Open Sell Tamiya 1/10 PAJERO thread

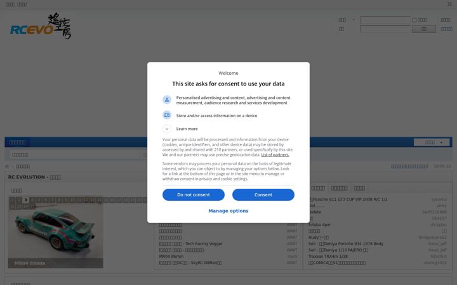point(338,250)
